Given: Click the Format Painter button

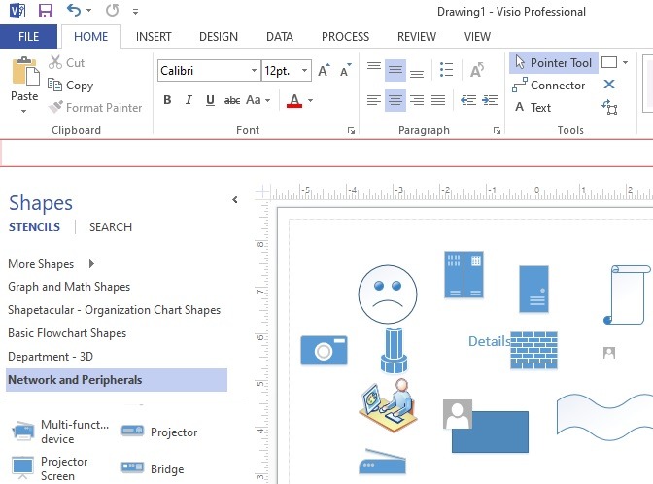Looking at the screenshot, I should (95, 108).
